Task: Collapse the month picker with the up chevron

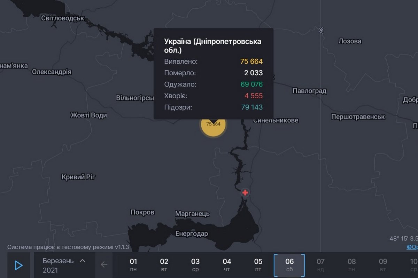Action: (x=82, y=261)
